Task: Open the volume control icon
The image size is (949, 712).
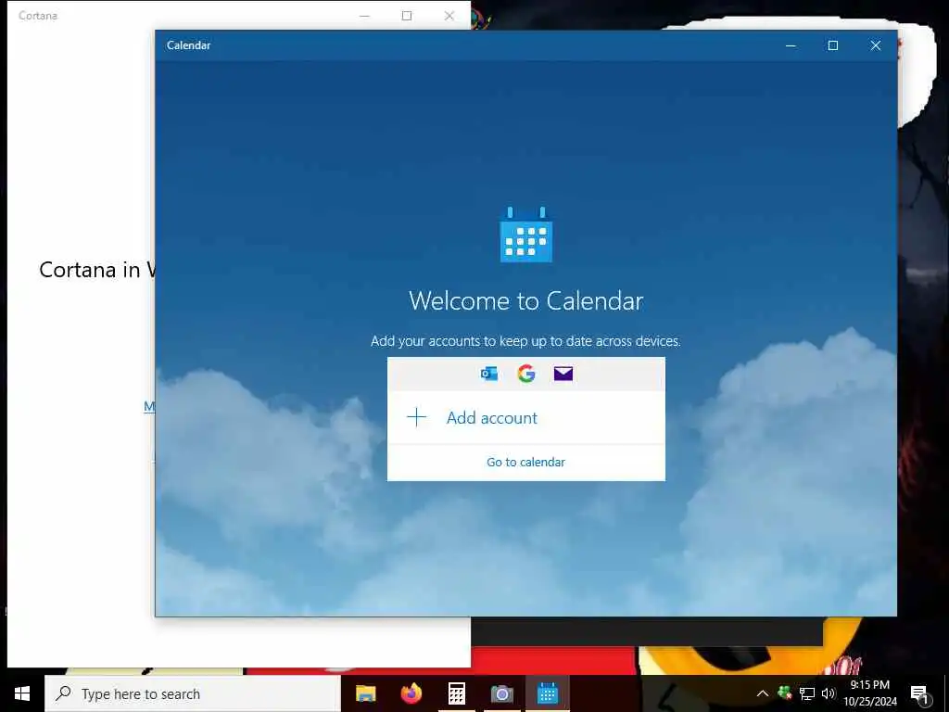Action: [x=828, y=693]
